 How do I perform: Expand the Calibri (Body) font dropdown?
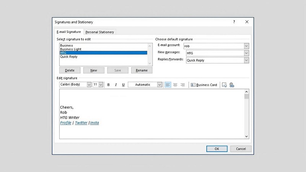click(x=89, y=84)
